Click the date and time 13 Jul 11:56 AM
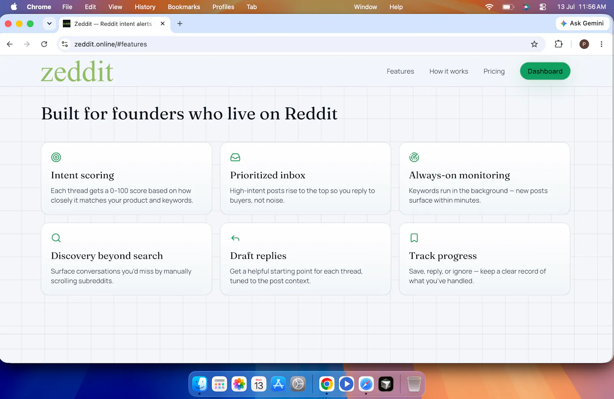This screenshot has width=614, height=399. 581,7
